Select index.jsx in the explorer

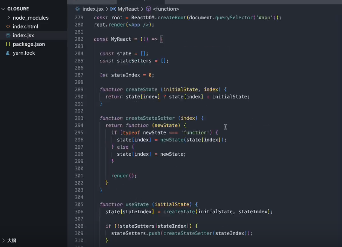(23, 35)
